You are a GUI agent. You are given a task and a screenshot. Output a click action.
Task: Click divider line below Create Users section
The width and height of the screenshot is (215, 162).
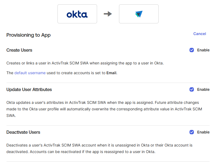[108, 83]
